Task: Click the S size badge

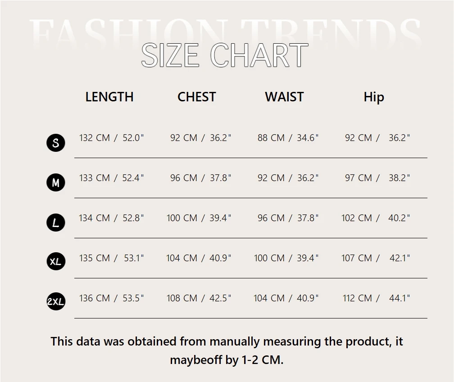Action: pos(56,143)
